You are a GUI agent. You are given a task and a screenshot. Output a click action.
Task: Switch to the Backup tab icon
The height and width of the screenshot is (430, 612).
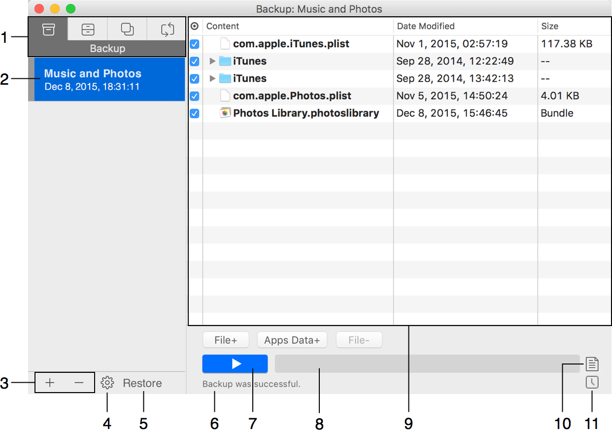tap(48, 30)
